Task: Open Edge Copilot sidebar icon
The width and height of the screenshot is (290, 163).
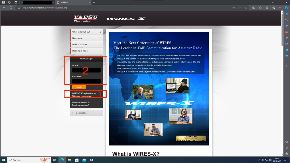Action: (x=286, y=7)
